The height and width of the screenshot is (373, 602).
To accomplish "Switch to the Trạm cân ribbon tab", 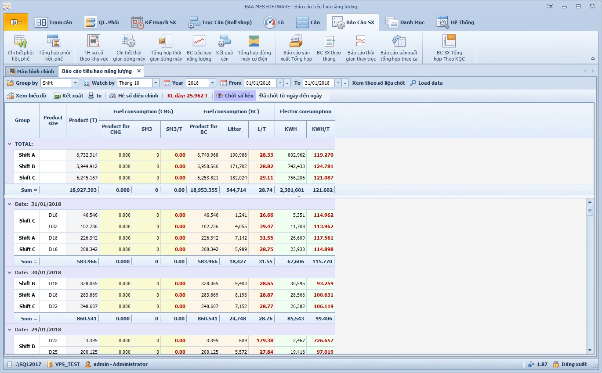I will pos(54,22).
